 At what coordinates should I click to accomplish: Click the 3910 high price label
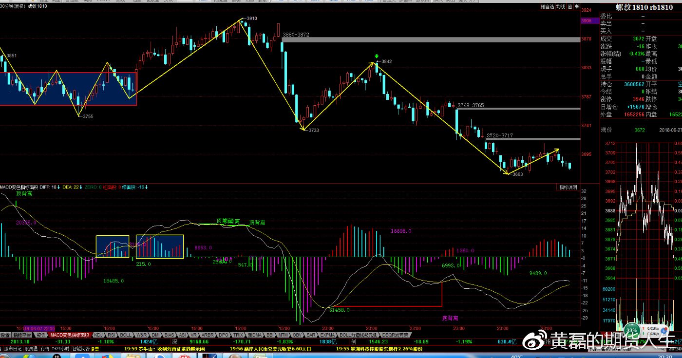pyautogui.click(x=251, y=19)
